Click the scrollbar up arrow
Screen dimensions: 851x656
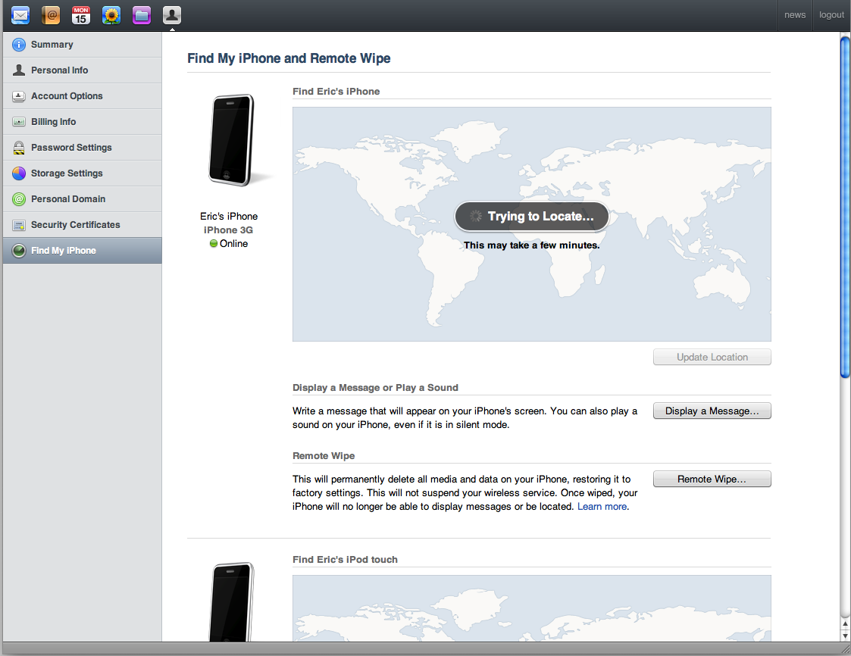click(845, 624)
